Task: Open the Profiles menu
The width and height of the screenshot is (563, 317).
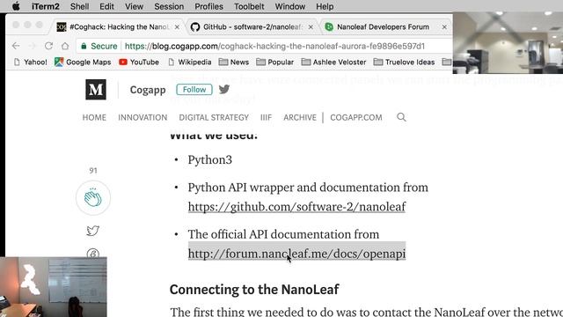Action: [208, 6]
